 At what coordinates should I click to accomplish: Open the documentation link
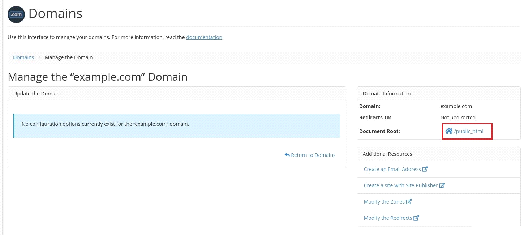tap(204, 37)
